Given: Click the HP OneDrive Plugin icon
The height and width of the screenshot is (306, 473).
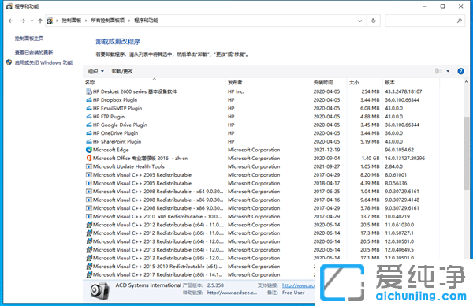Looking at the screenshot, I should tap(89, 132).
